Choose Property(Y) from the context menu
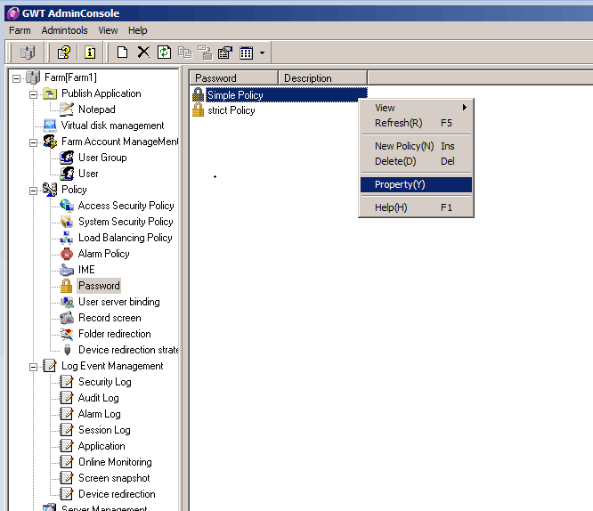This screenshot has height=511, width=593. [x=400, y=184]
